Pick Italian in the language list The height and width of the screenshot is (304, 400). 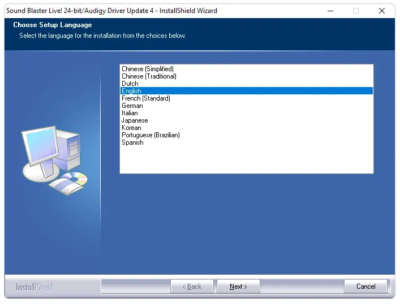click(x=130, y=113)
